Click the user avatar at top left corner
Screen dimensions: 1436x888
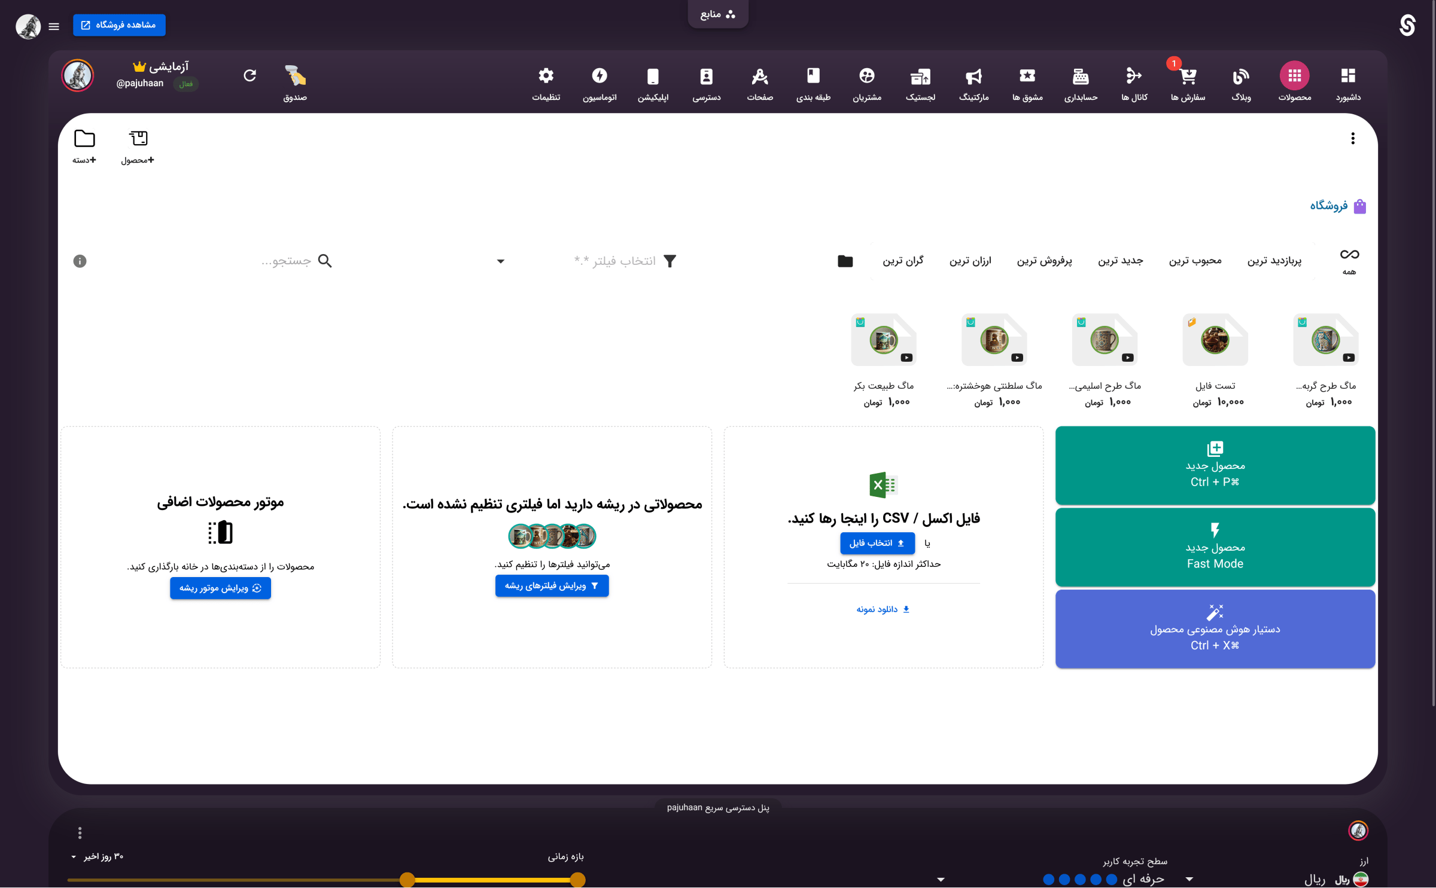point(28,26)
